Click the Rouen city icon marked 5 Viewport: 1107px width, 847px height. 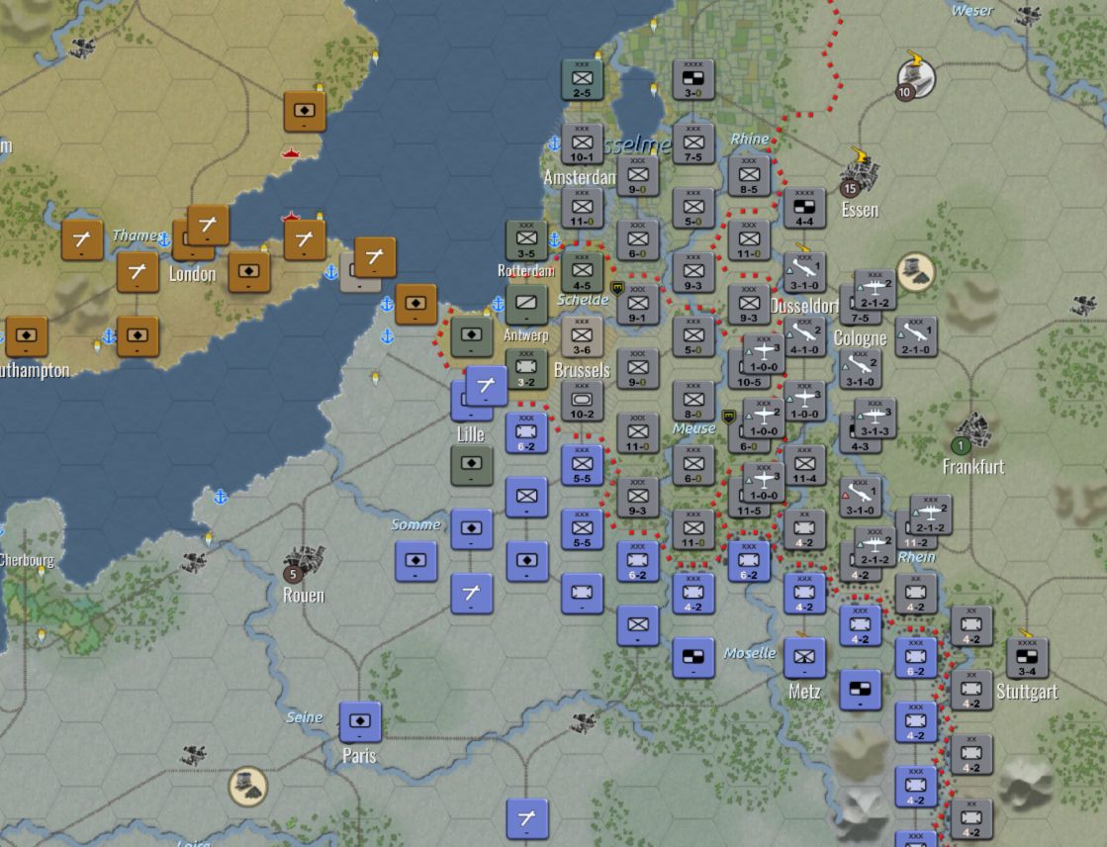pyautogui.click(x=303, y=563)
